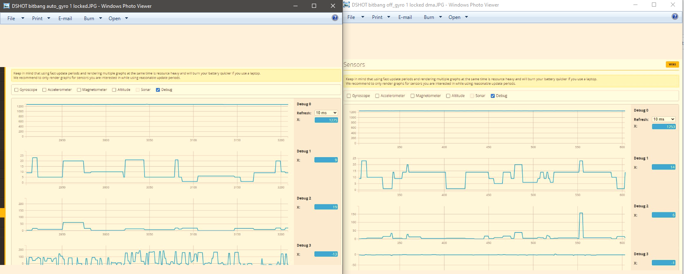Click Photo Viewer app icon in left title bar
Screen dimensions: 684x274
(x=7, y=6)
